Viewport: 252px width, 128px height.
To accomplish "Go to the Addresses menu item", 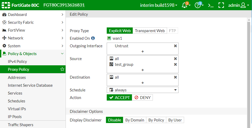I will coord(17,78).
